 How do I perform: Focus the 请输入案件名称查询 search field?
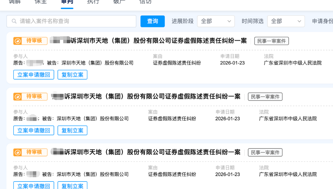tap(75, 21)
